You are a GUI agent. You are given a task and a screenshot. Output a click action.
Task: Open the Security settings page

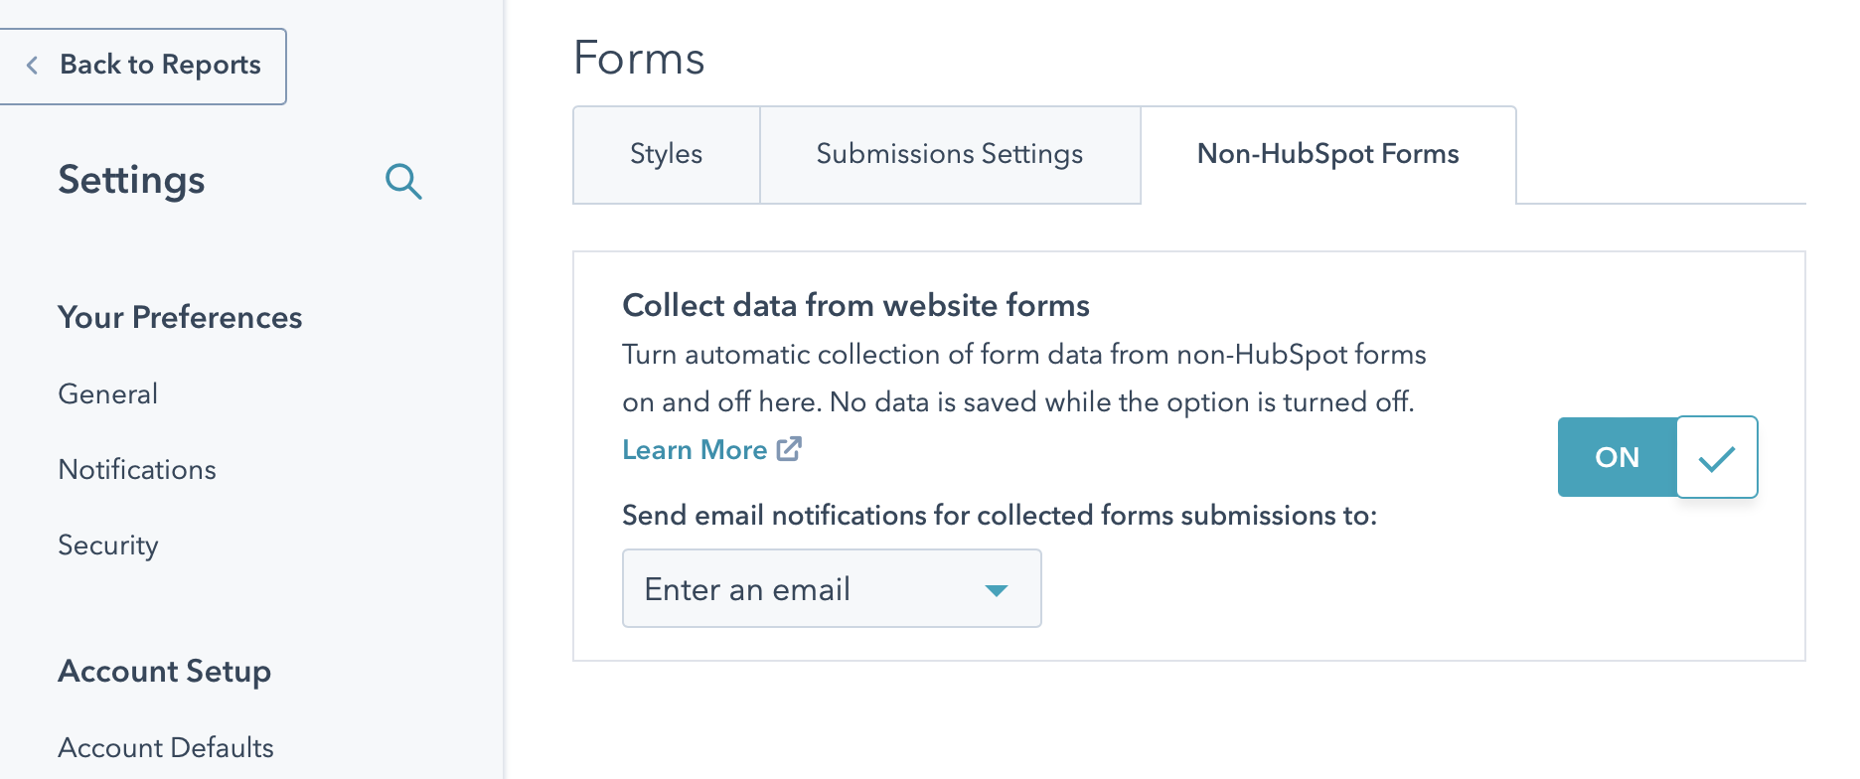108,545
